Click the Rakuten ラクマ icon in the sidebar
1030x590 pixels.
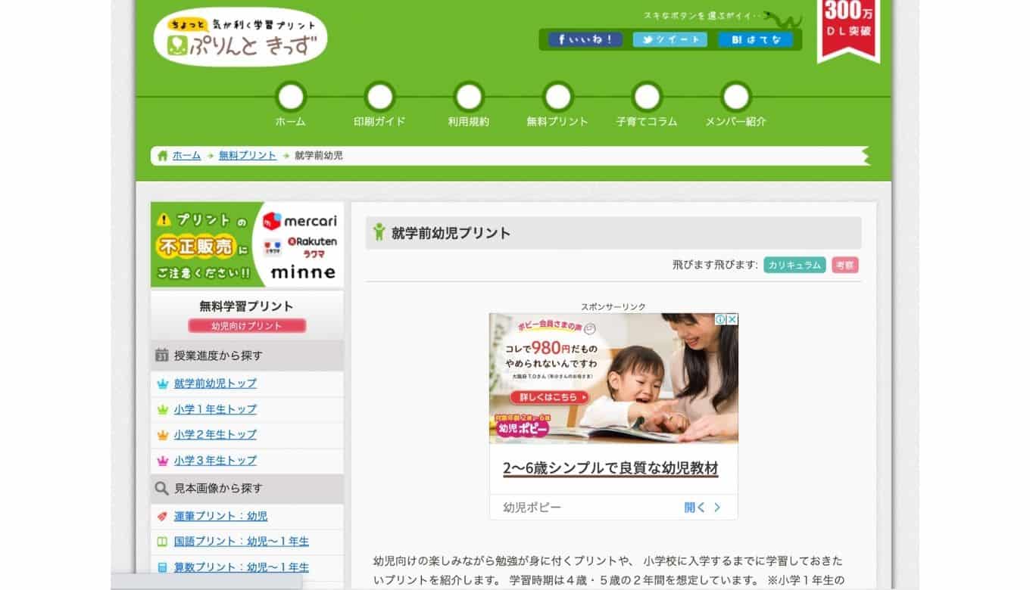coord(272,247)
